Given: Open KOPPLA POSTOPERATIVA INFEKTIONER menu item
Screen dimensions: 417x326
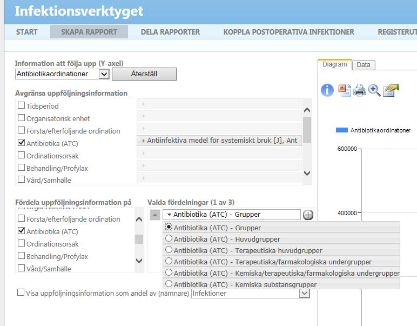Looking at the screenshot, I should (288, 32).
